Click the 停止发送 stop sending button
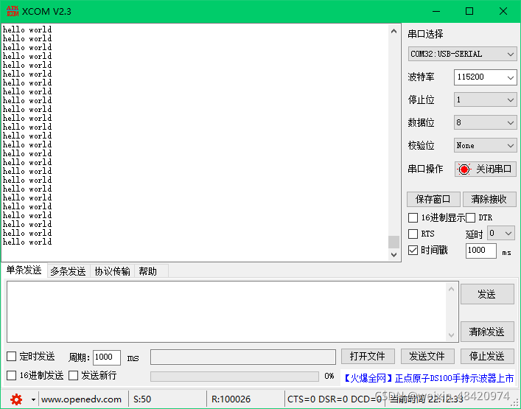The width and height of the screenshot is (521, 409). tap(487, 357)
